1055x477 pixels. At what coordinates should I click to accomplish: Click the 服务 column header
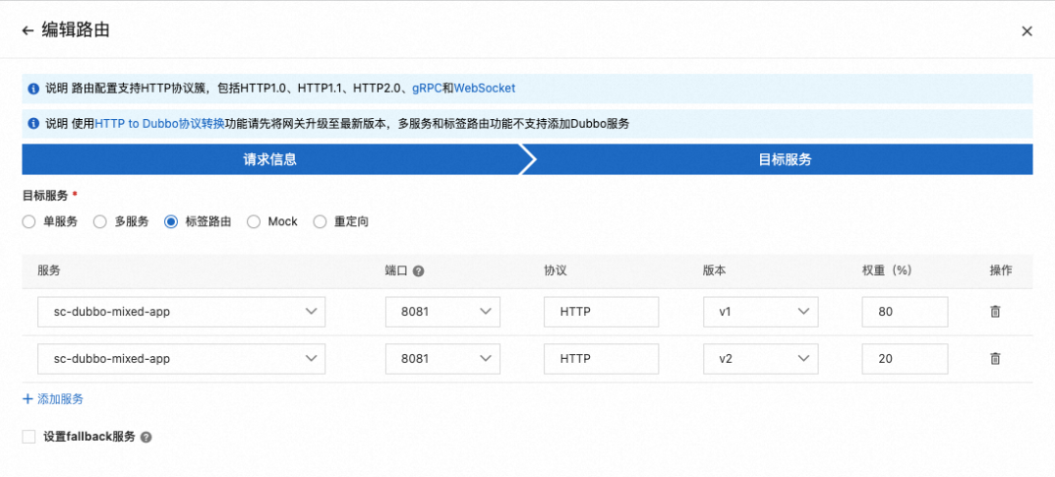tap(49, 270)
